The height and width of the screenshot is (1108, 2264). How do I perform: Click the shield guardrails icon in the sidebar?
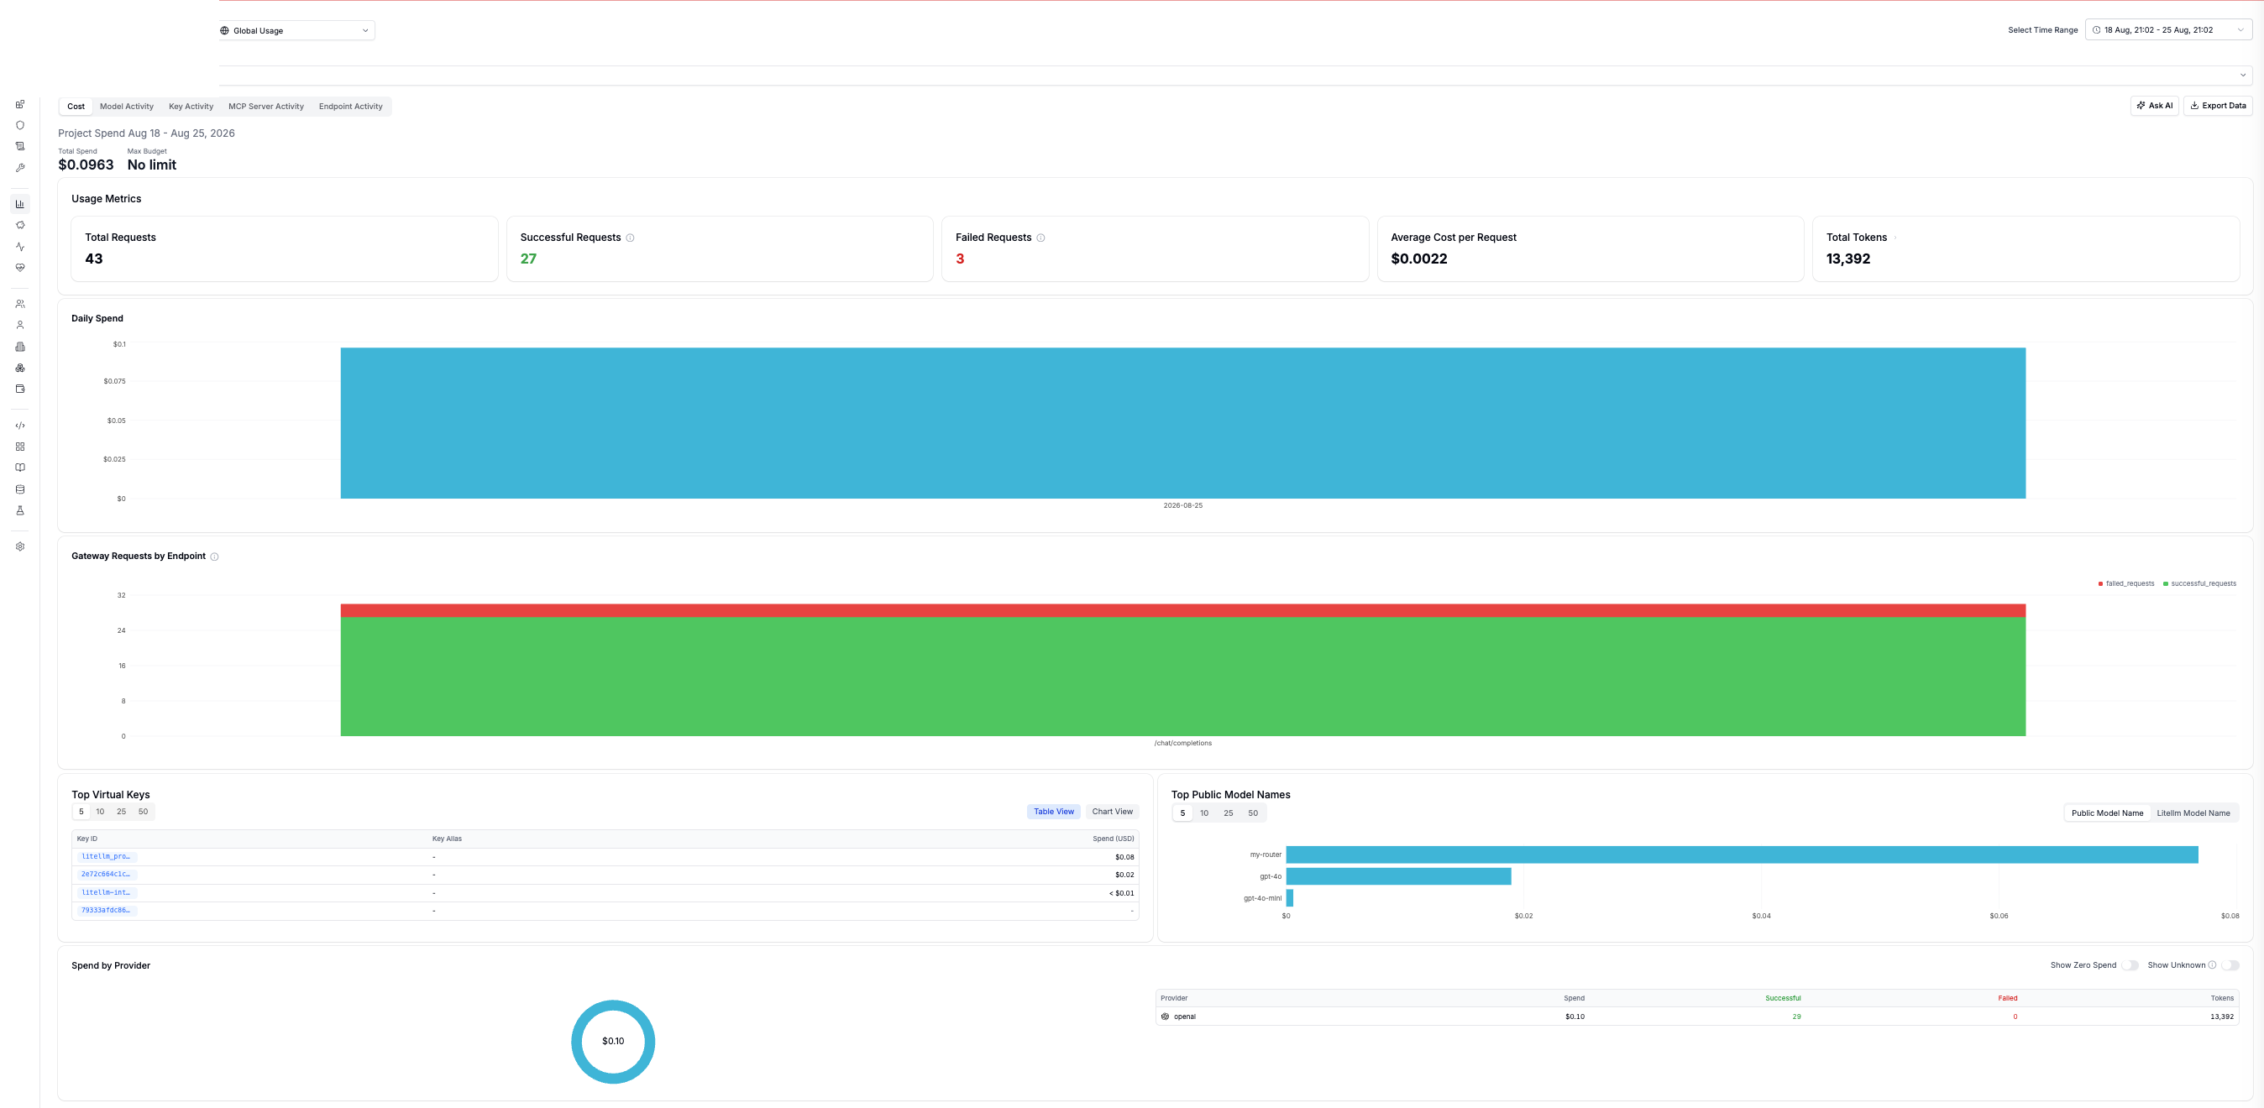[x=20, y=126]
